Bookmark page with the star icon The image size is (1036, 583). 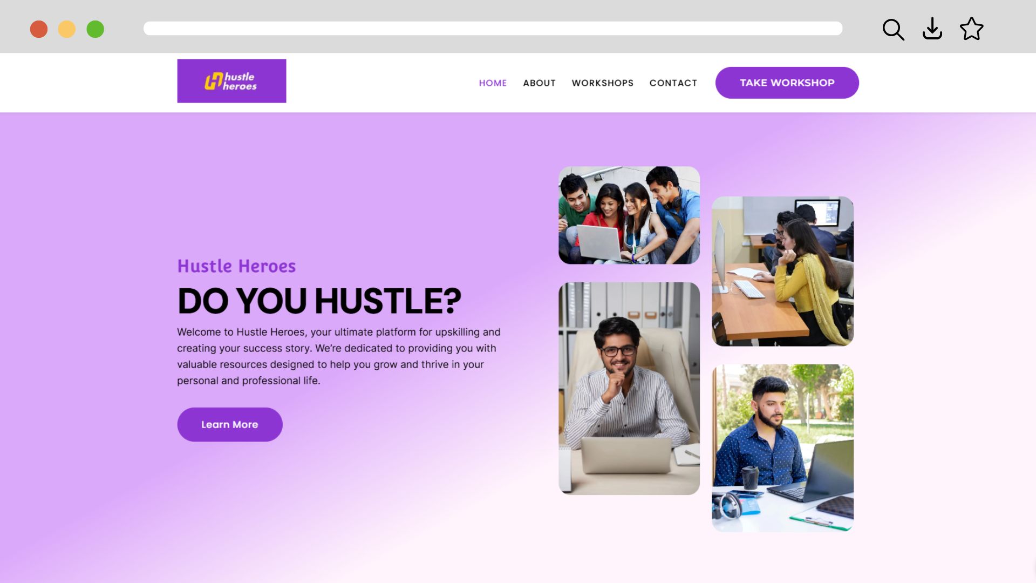pos(971,29)
